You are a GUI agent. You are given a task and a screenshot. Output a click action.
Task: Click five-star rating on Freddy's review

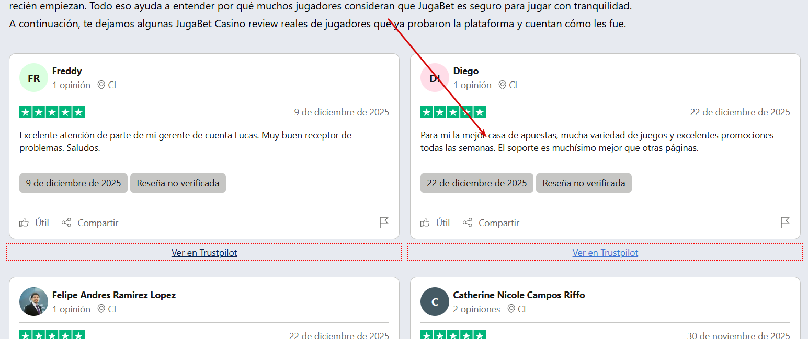52,112
